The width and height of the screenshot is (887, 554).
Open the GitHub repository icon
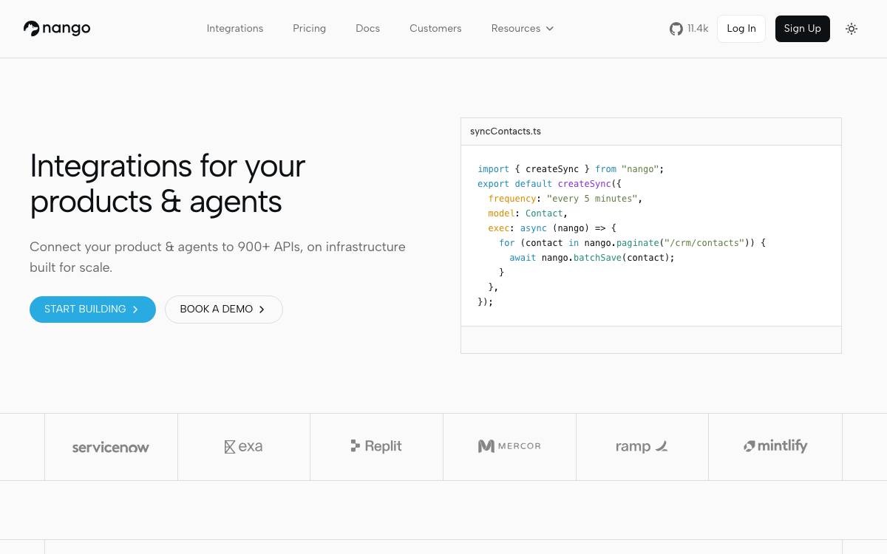pyautogui.click(x=676, y=29)
